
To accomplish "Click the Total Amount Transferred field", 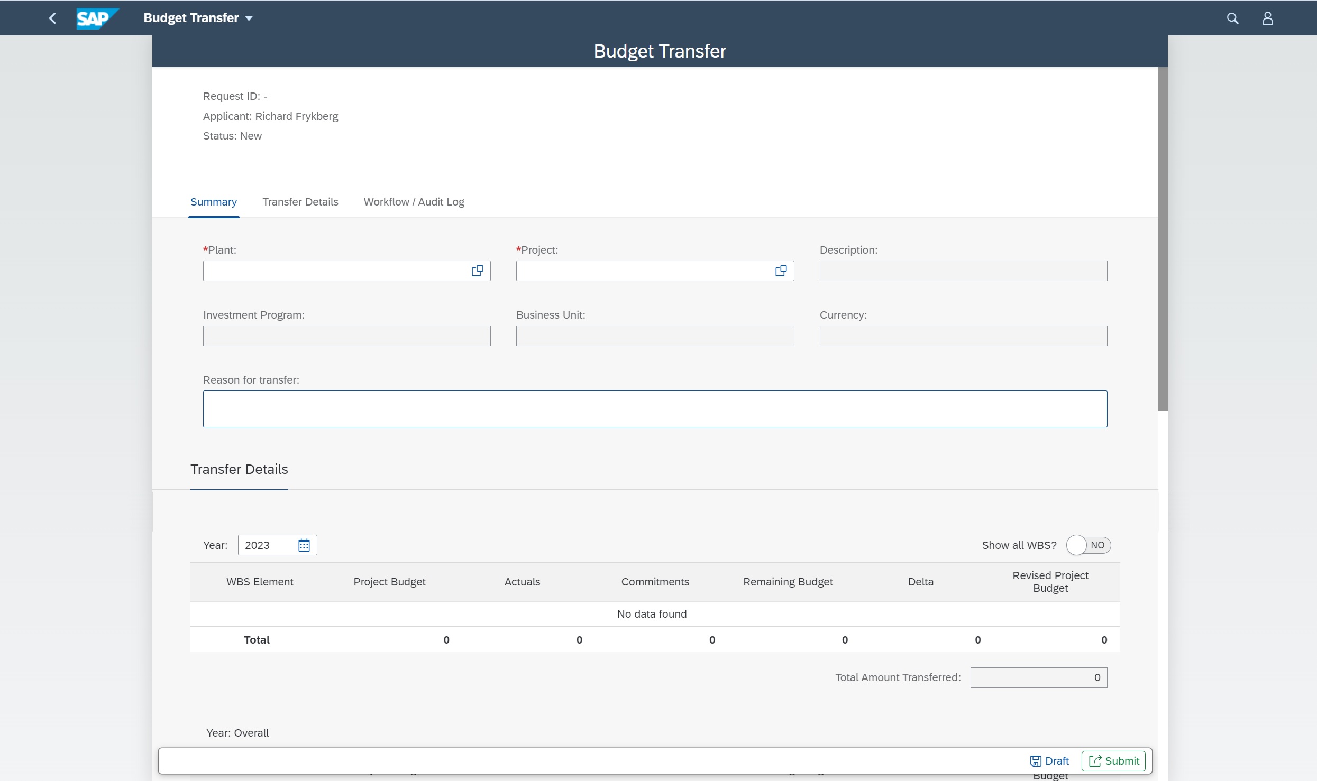I will [x=1038, y=677].
